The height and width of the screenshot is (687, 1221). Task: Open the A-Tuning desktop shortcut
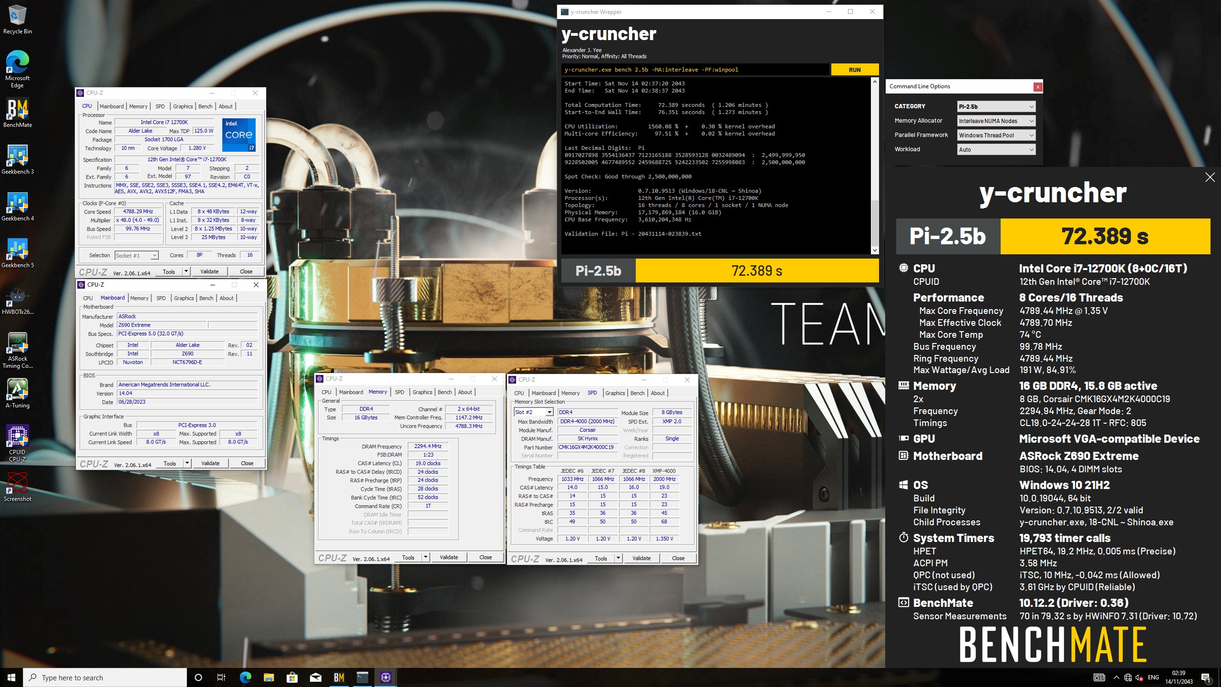18,394
